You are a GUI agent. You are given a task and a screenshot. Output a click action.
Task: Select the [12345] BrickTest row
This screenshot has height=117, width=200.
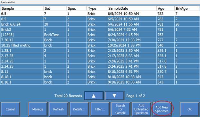point(100,35)
